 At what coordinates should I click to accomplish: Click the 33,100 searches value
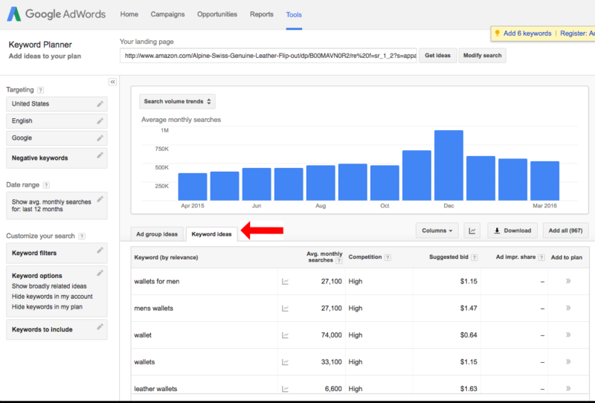click(x=331, y=362)
